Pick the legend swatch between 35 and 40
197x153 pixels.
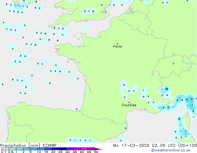77,149
